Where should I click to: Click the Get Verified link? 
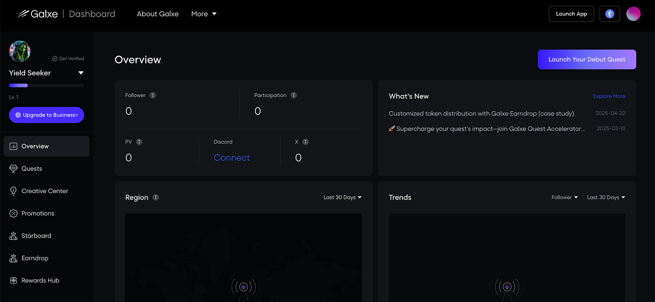tap(68, 59)
